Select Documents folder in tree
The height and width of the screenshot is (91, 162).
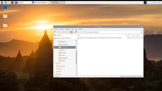pyautogui.click(x=64, y=44)
